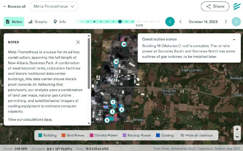Image resolution: width=243 pixels, height=151 pixels.
Task: Open the calculations 'here' link
Action: click(48, 120)
